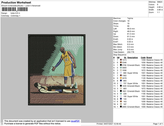Click the brown swatch in stop row 2
The image size is (164, 126).
click(121, 62)
